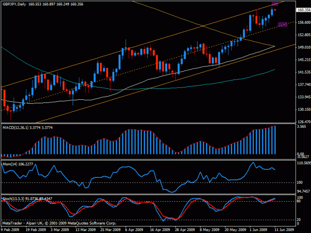
Task: Click the 130.150 price axis value
Action: coord(304,109)
